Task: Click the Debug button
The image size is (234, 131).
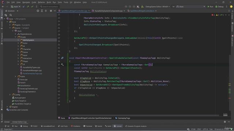Action: (x=219, y=7)
